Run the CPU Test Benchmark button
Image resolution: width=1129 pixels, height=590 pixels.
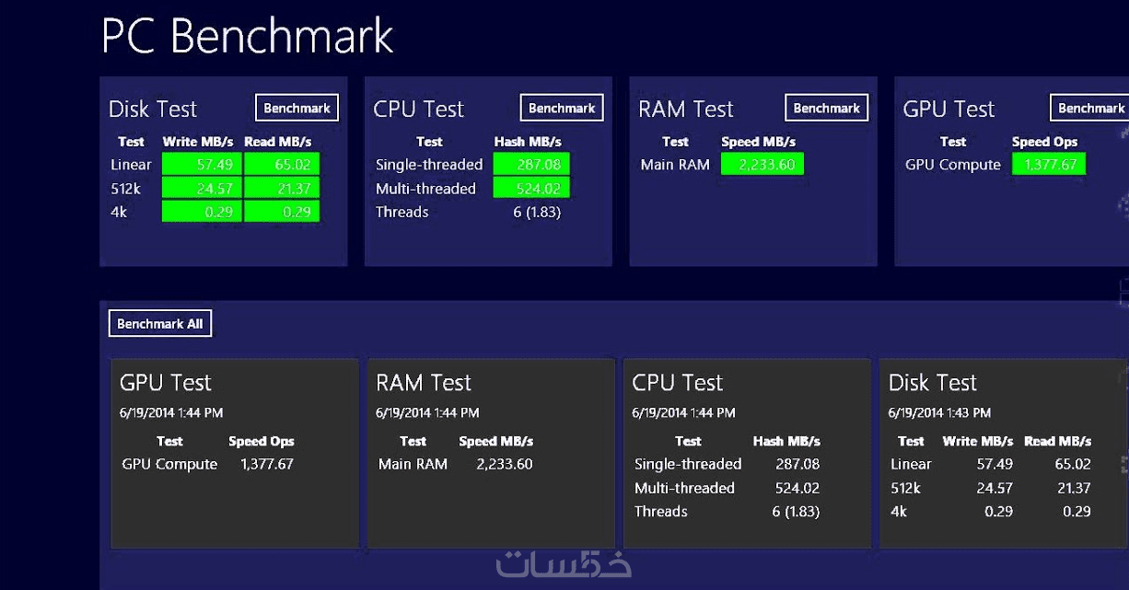coord(562,108)
